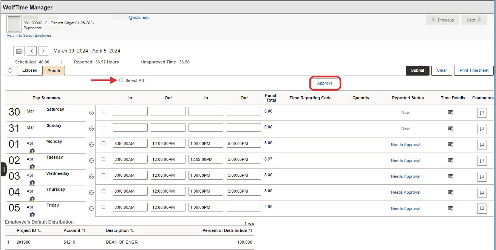Viewport: 496px width, 250px height.
Task: Switch to the Elapsed tab
Action: 30,70
